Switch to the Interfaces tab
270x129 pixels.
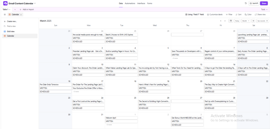(x=141, y=3)
